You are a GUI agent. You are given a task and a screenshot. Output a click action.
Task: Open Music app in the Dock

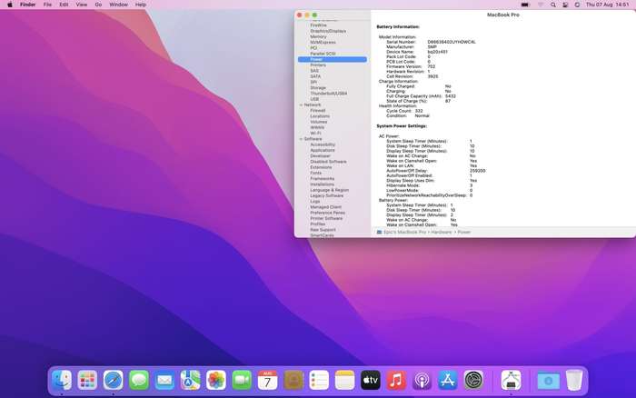396,381
